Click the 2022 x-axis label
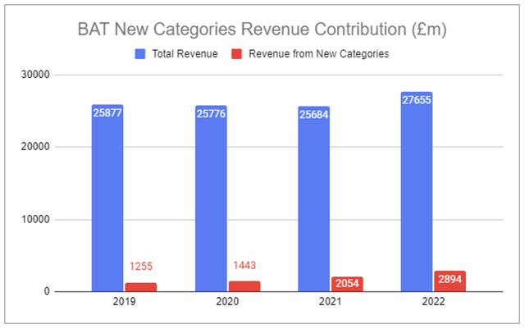The width and height of the screenshot is (525, 329). point(433,304)
